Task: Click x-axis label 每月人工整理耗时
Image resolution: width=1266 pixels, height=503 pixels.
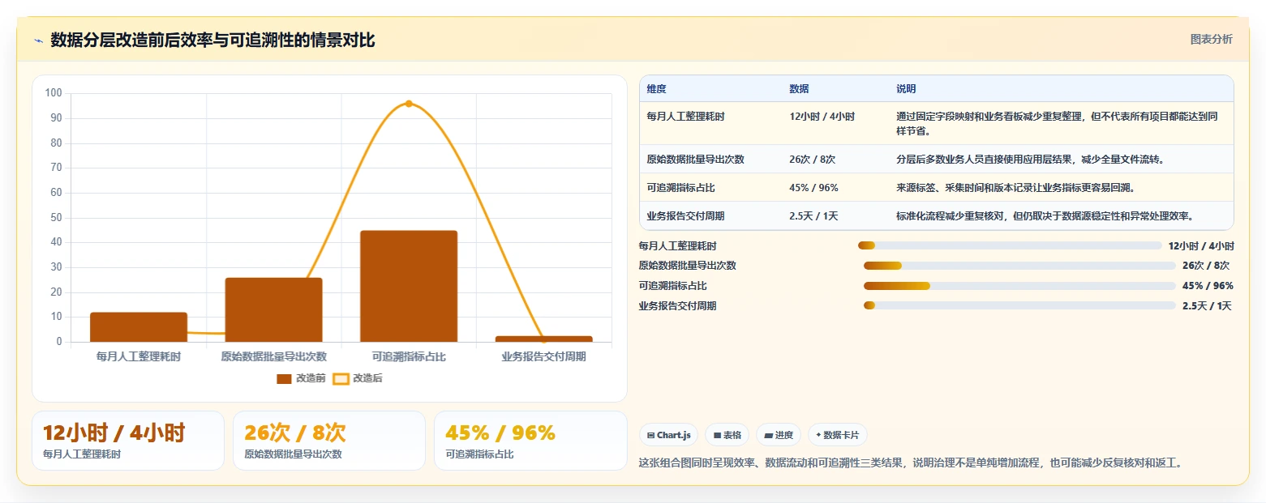Action: [139, 356]
